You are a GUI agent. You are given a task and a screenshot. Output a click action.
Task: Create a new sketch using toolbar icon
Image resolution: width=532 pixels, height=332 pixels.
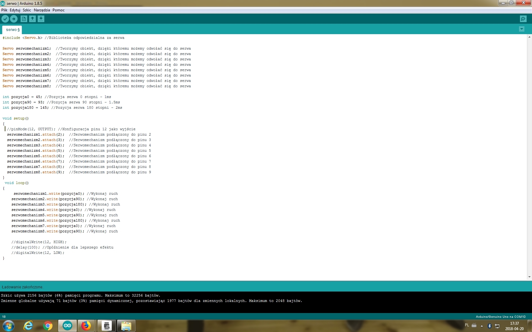pyautogui.click(x=24, y=19)
